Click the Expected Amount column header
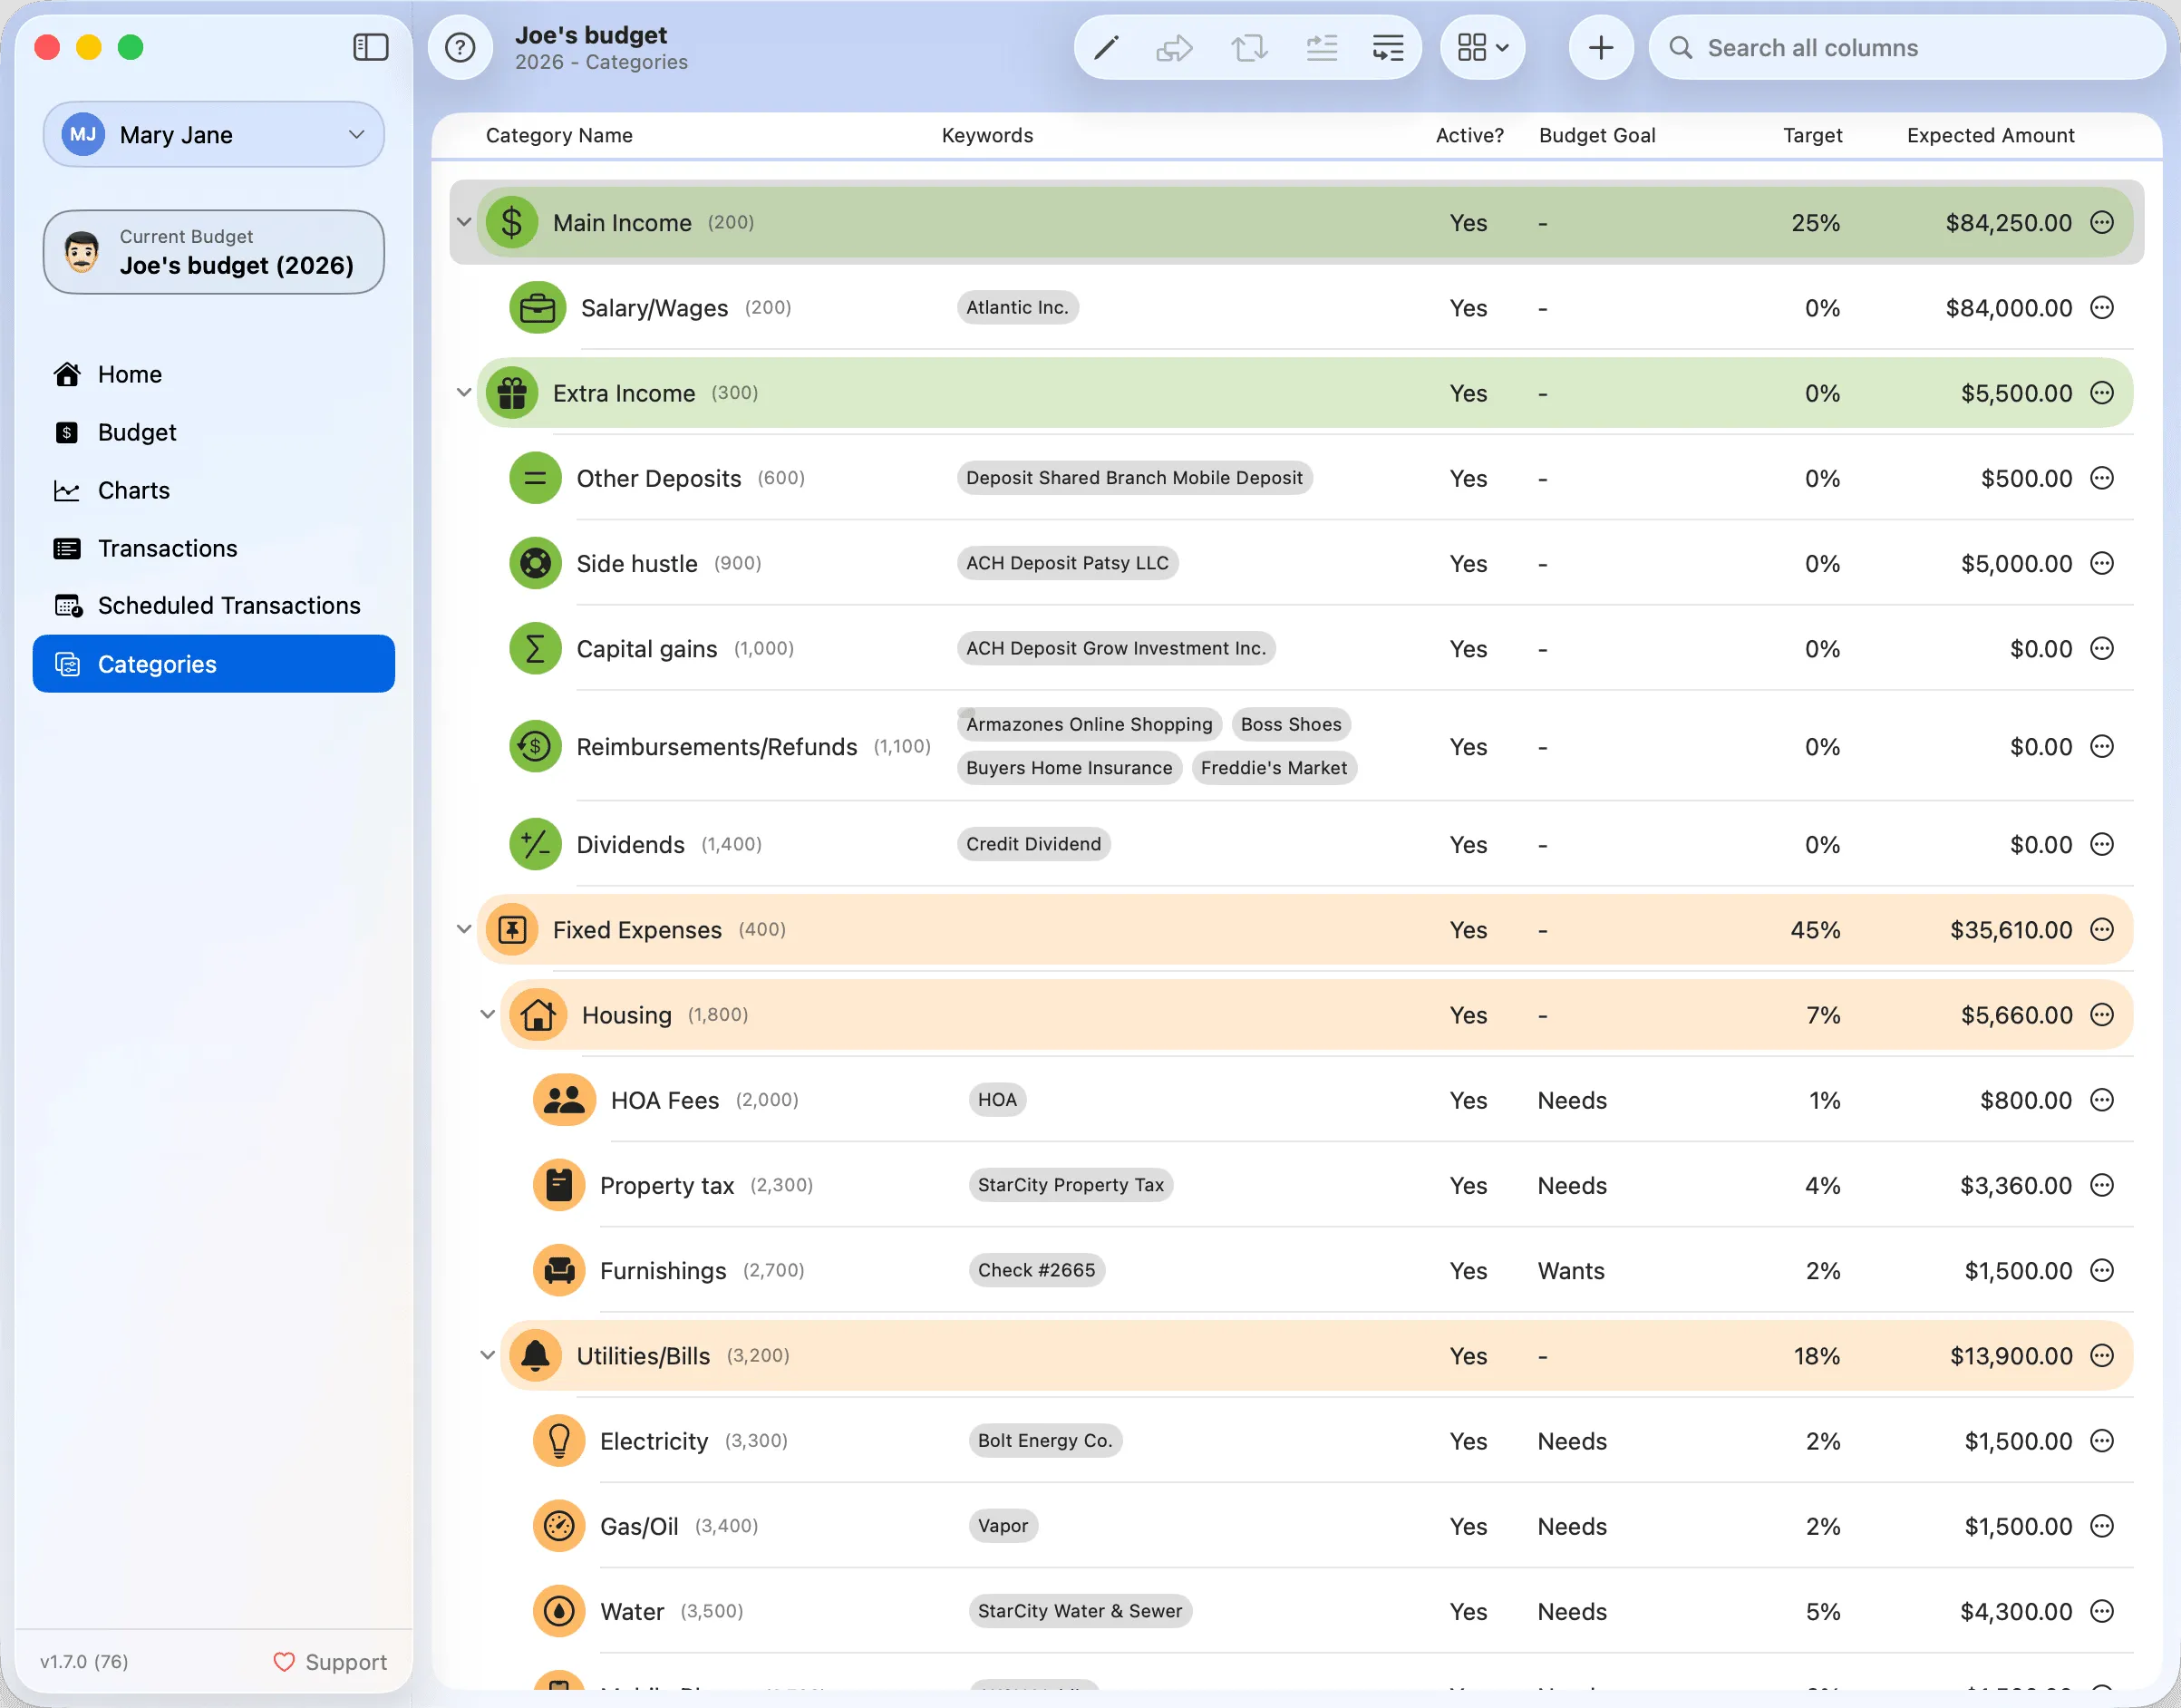2181x1708 pixels. pyautogui.click(x=1990, y=135)
